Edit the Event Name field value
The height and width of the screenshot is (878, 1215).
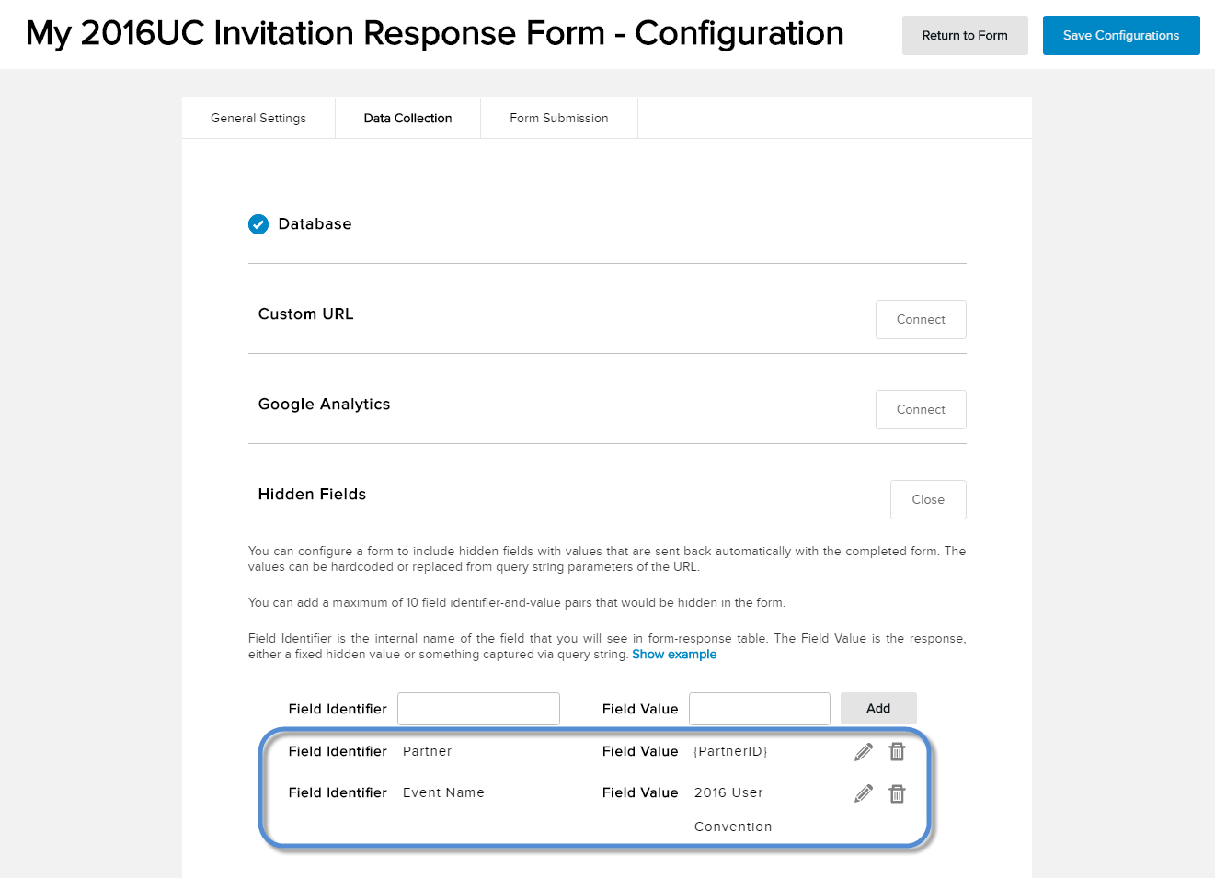coord(863,792)
